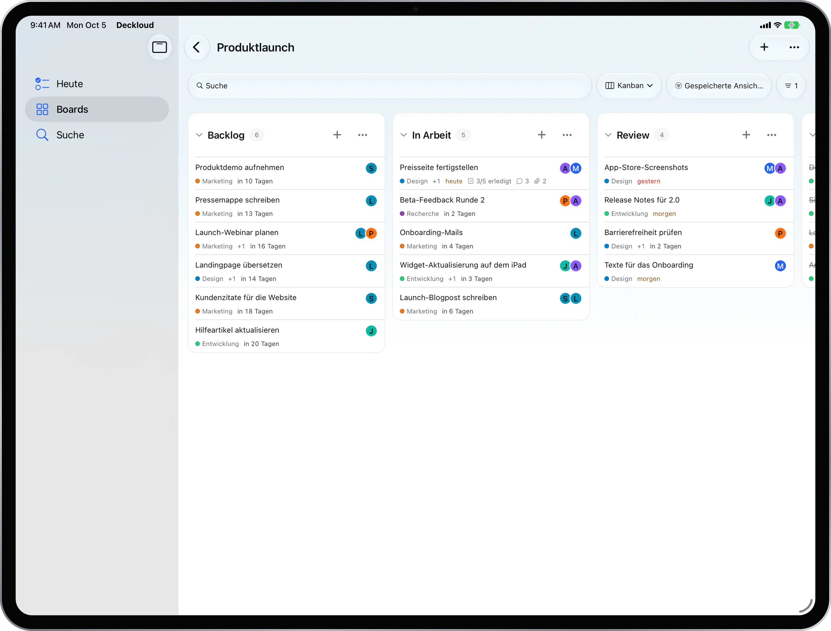Click 'heute' due date on Preisseite fertigstellen

(x=454, y=181)
